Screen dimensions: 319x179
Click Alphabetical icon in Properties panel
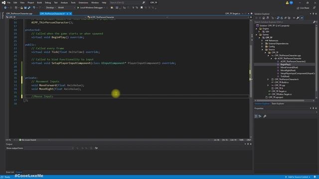260,116
